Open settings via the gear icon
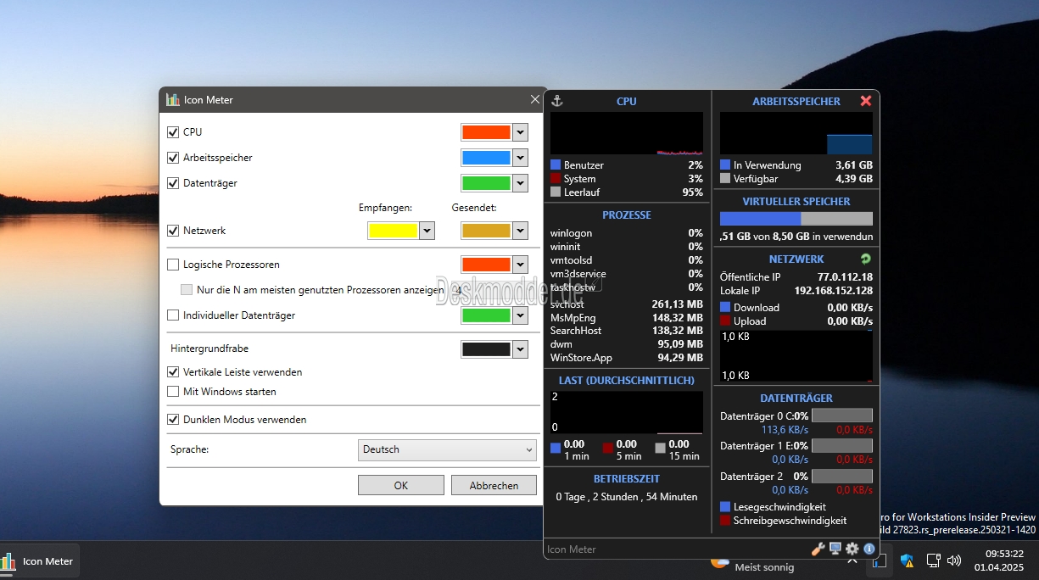Viewport: 1039px width, 580px height. pos(852,549)
